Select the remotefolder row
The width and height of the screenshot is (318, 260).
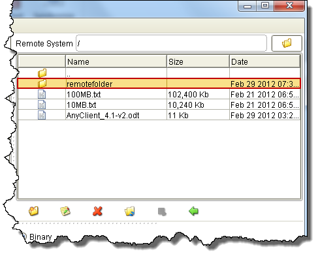(159, 84)
